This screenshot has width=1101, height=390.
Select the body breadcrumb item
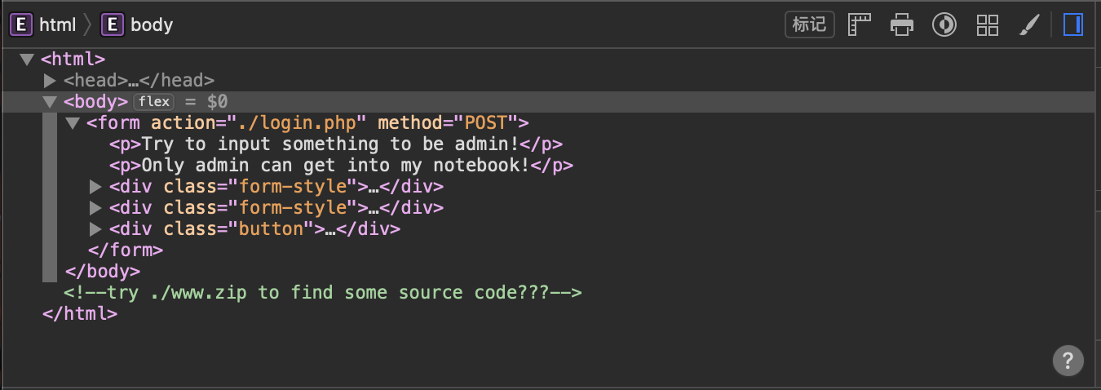[152, 24]
